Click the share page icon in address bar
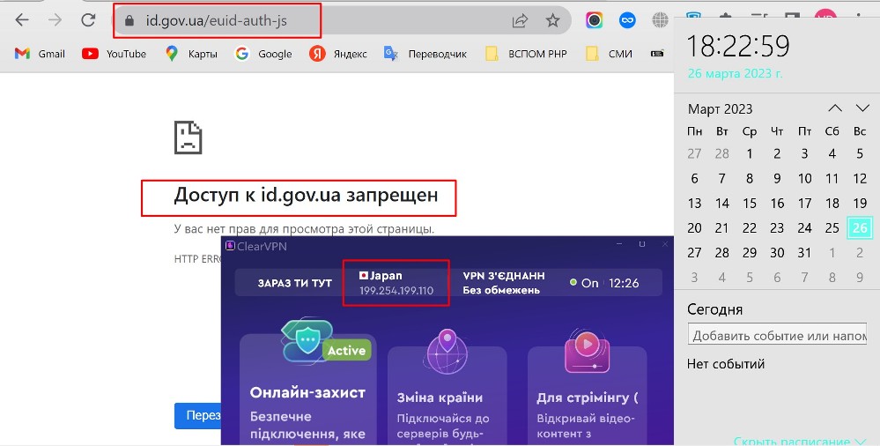This screenshot has height=446, width=880. point(520,21)
